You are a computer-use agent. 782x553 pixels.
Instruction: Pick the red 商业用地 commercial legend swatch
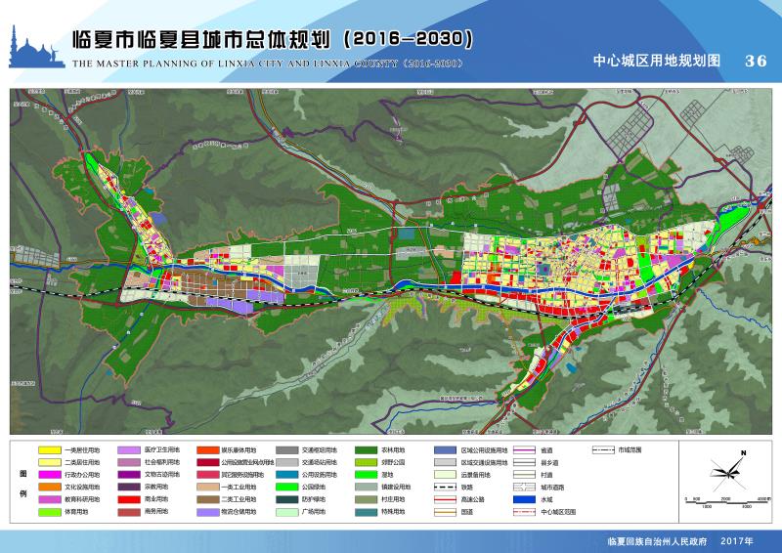130,498
